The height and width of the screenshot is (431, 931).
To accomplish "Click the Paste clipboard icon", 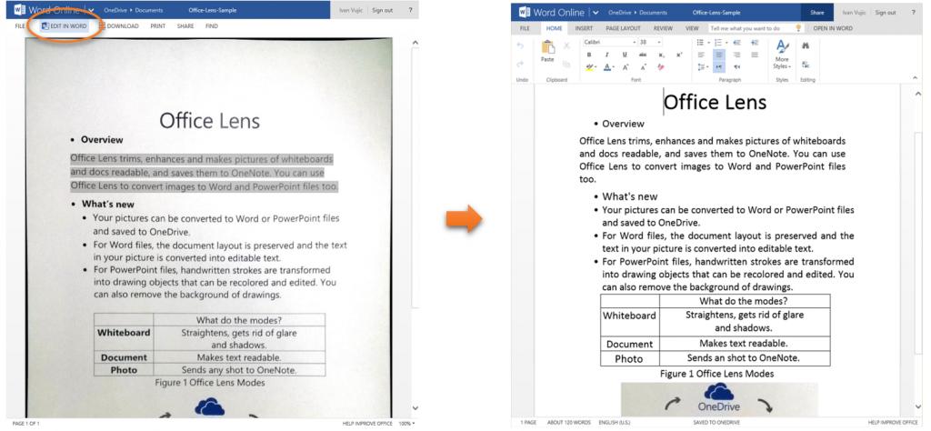I will [x=548, y=47].
